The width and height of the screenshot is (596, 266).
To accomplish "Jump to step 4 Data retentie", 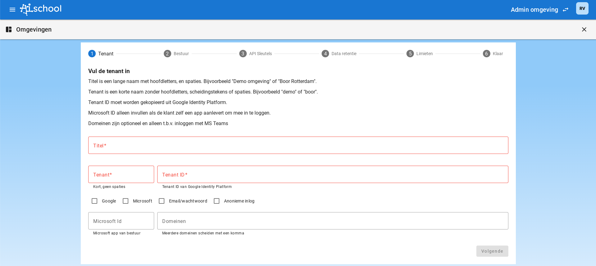I will click(339, 54).
